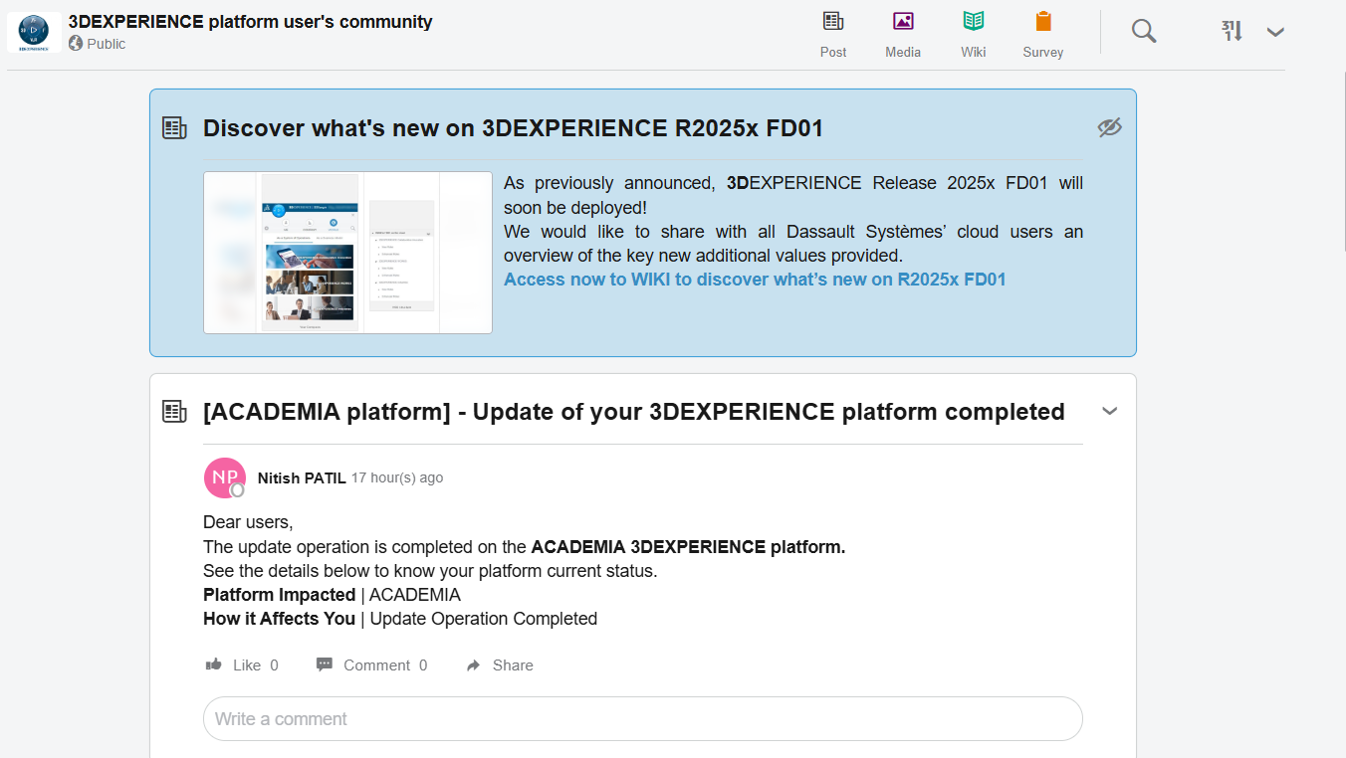The image size is (1346, 758).
Task: Switch to the Media tab
Action: point(903,34)
